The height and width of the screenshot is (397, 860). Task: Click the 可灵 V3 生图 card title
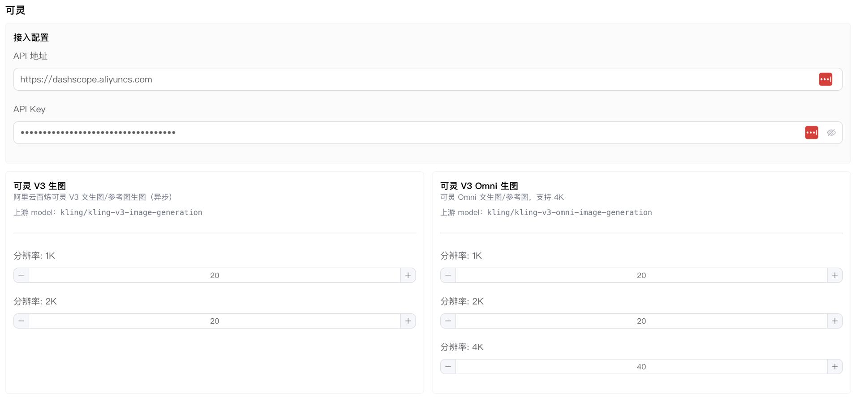(40, 186)
